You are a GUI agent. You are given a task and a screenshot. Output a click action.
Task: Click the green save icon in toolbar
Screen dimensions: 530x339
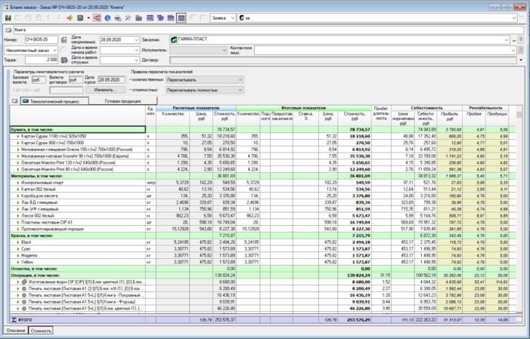coord(8,18)
